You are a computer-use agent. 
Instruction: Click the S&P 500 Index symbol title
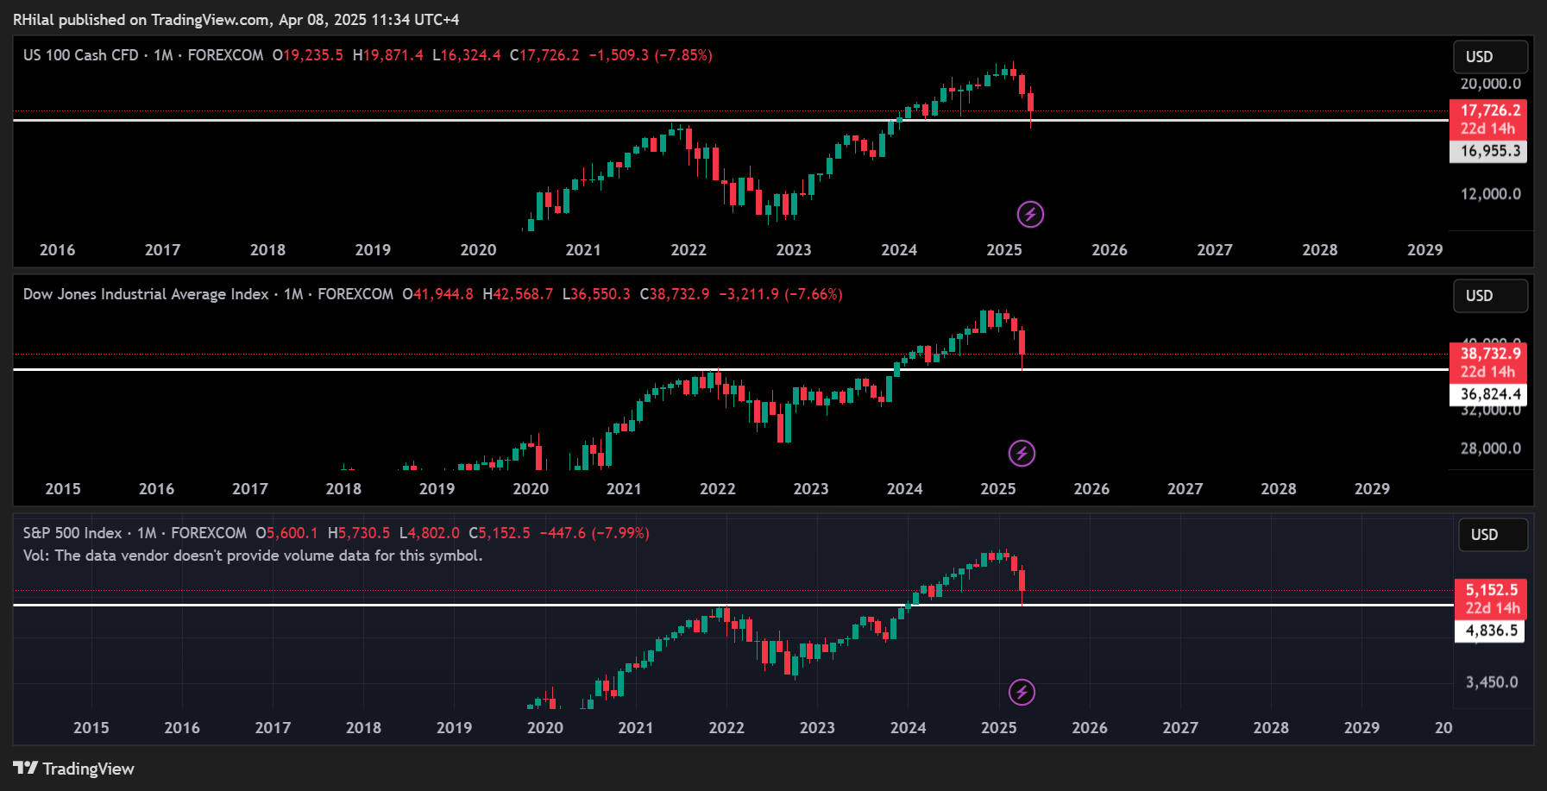[x=72, y=533]
